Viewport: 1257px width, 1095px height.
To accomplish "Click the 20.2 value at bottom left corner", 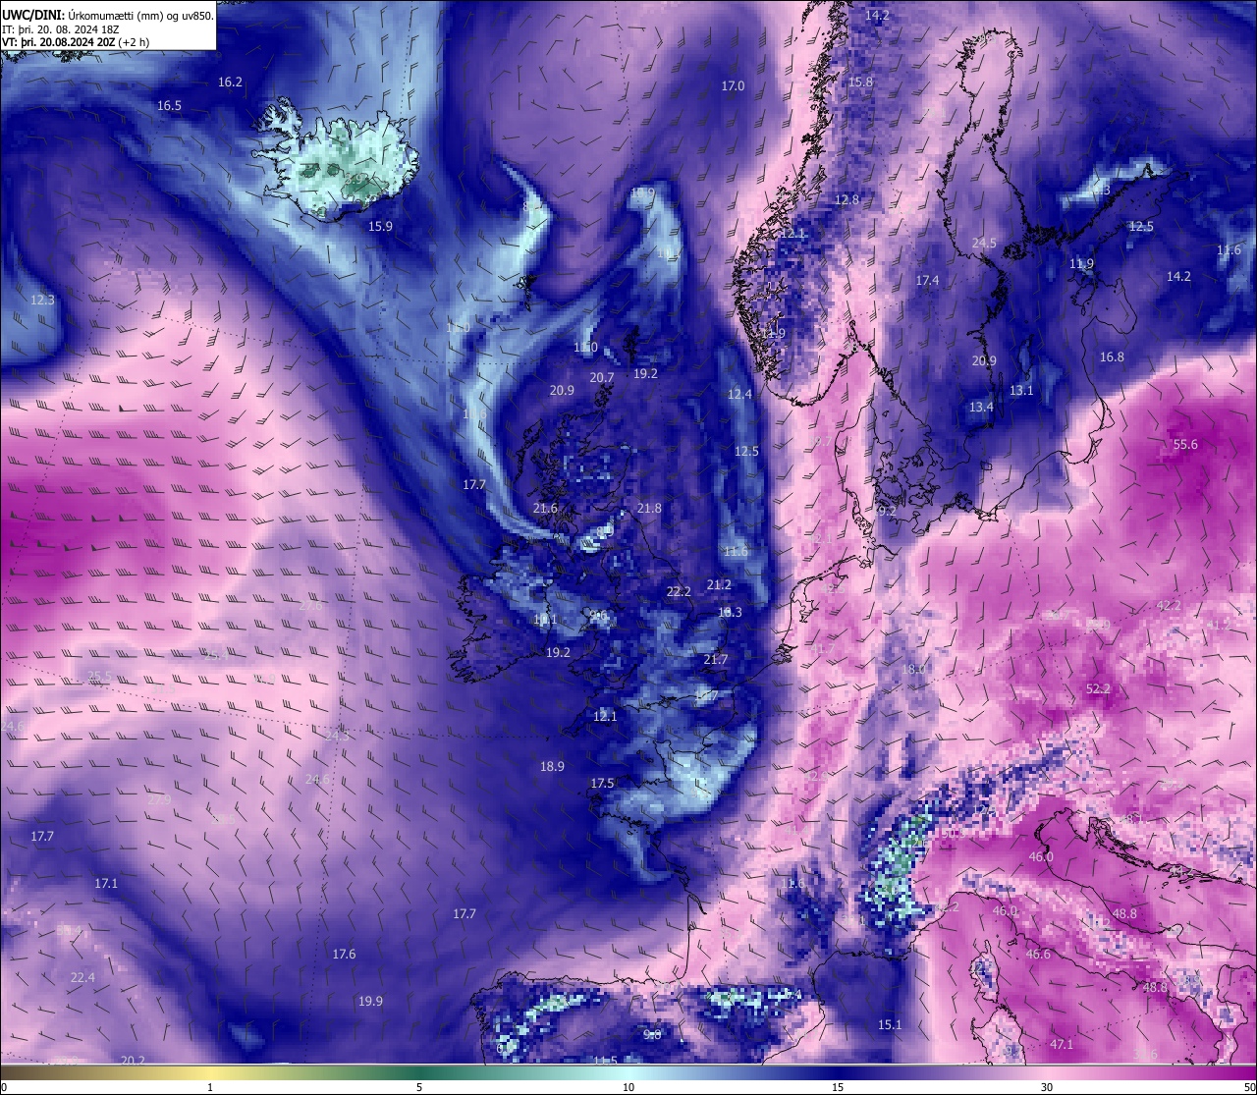I will tap(133, 1061).
